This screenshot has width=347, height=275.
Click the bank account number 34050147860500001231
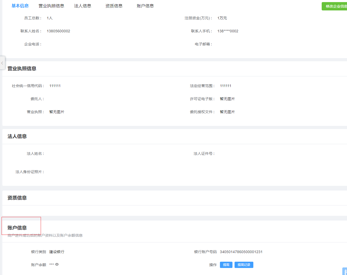coord(241,252)
